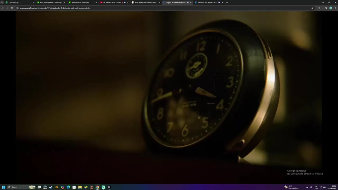
Task: Close the 'en que serie del universo' tab
Action: coord(159,2)
